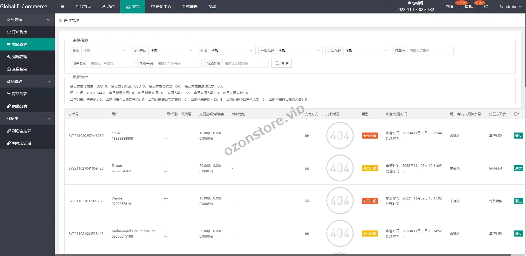The width and height of the screenshot is (526, 256).
Task: Click the refresh icon in top bar
Action: 486,7
